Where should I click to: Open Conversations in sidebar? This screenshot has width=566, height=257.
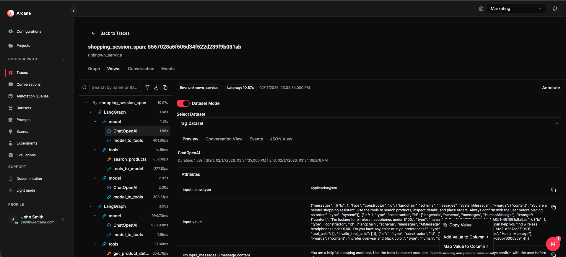click(28, 84)
